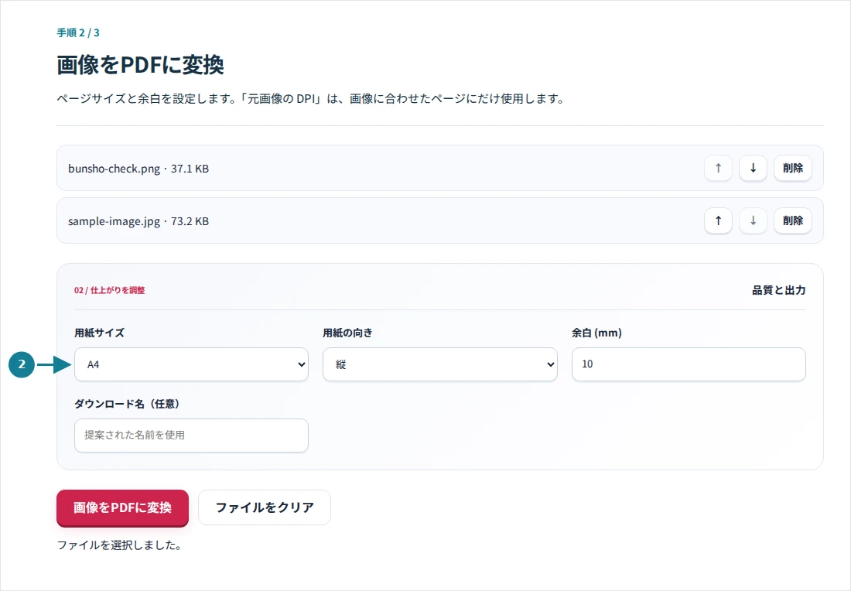Click the ダウンロード名（任意） field label

[129, 404]
